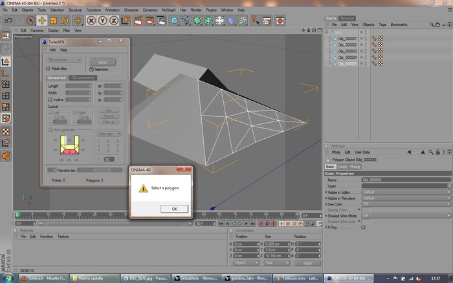Toggle the incline checkbox
Image resolution: width=453 pixels, height=283 pixels.
point(50,100)
